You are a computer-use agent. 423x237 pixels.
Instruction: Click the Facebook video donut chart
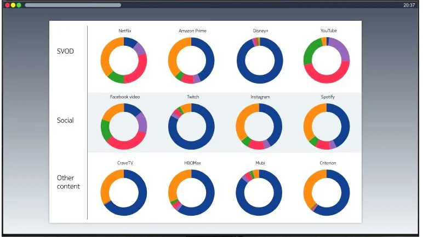click(124, 127)
